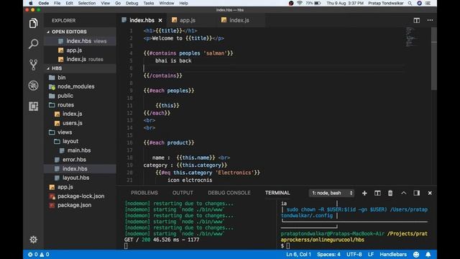
Task: Switch to the PROBLEMS panel tab
Action: tap(144, 193)
